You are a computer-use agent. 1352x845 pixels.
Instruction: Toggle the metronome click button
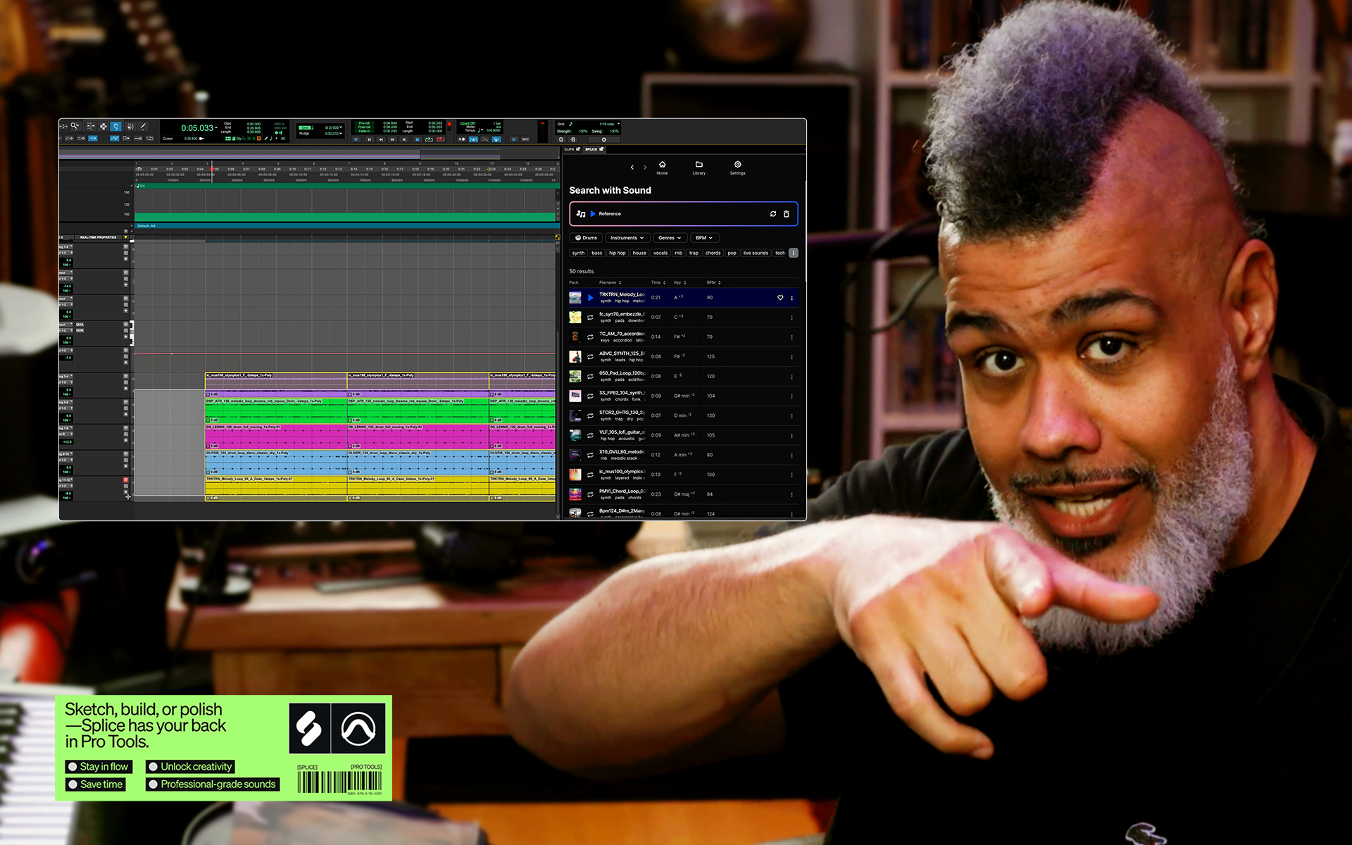click(x=473, y=139)
